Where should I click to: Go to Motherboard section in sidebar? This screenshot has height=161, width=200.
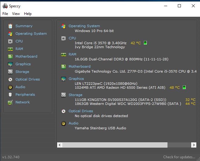click(x=26, y=56)
